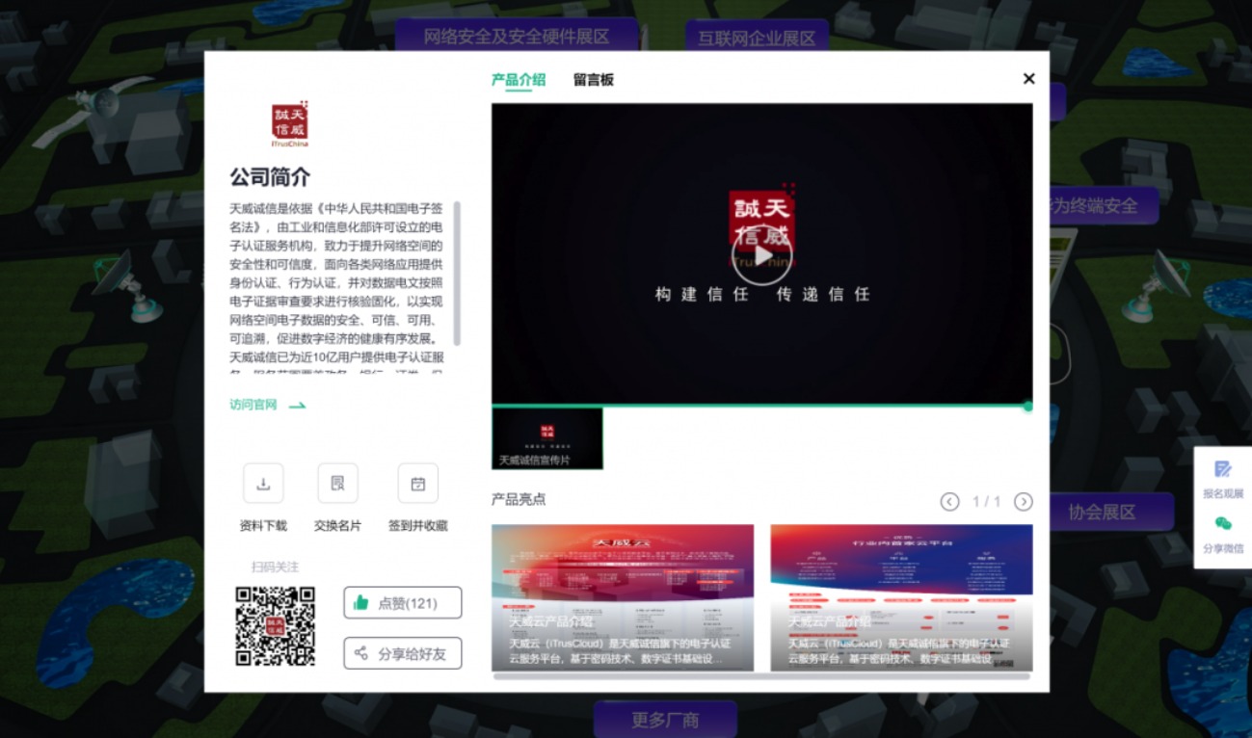Close the company detail popup
This screenshot has height=738, width=1252.
pos(1029,79)
